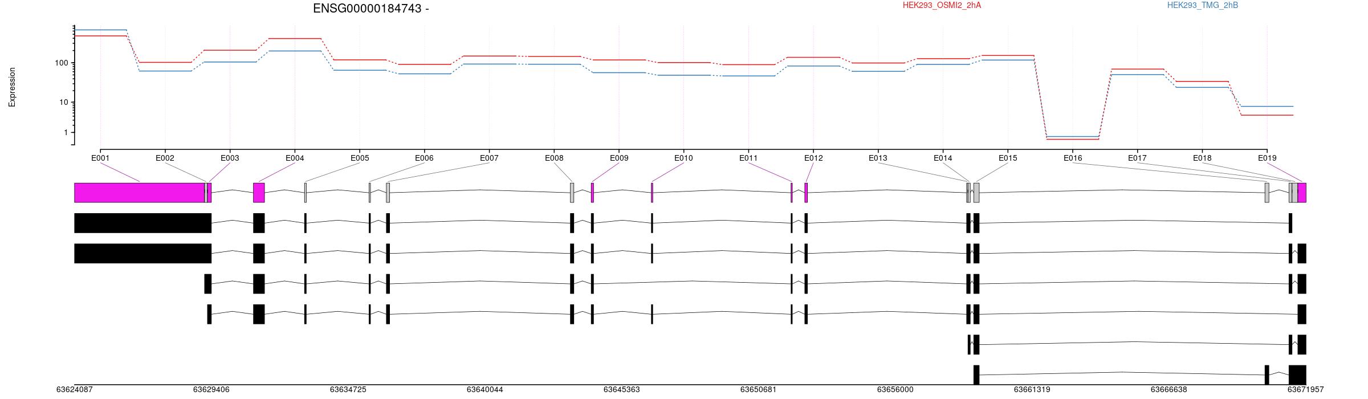
Task: Click genomic coordinate 63645363
Action: 622,390
